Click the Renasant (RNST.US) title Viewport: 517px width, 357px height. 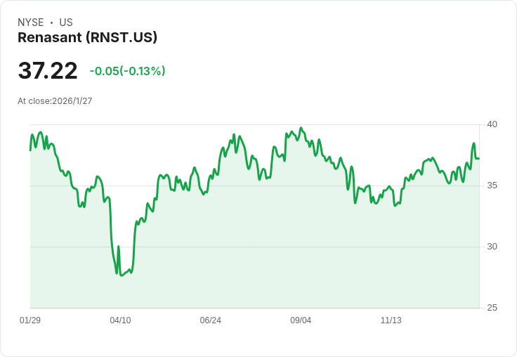[x=87, y=37]
